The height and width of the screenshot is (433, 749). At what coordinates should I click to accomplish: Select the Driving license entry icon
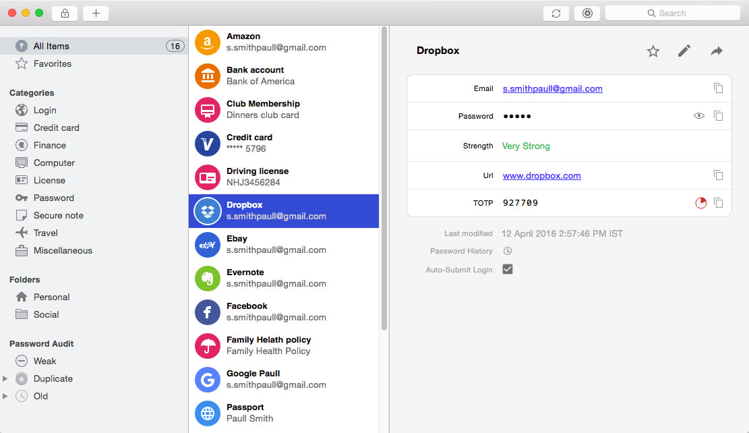pos(208,177)
